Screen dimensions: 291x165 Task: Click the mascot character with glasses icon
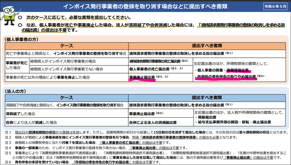[9, 15]
